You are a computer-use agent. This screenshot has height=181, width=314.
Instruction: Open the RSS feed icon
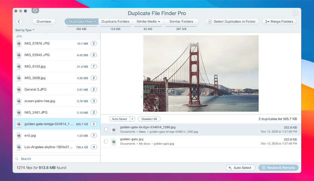point(295,13)
